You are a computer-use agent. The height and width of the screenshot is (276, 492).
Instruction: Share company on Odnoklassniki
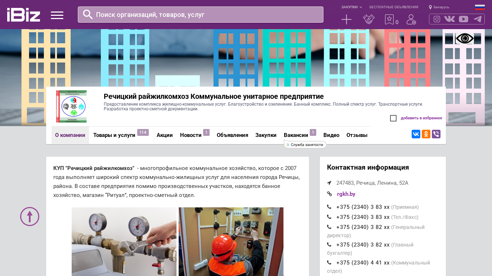(426, 134)
